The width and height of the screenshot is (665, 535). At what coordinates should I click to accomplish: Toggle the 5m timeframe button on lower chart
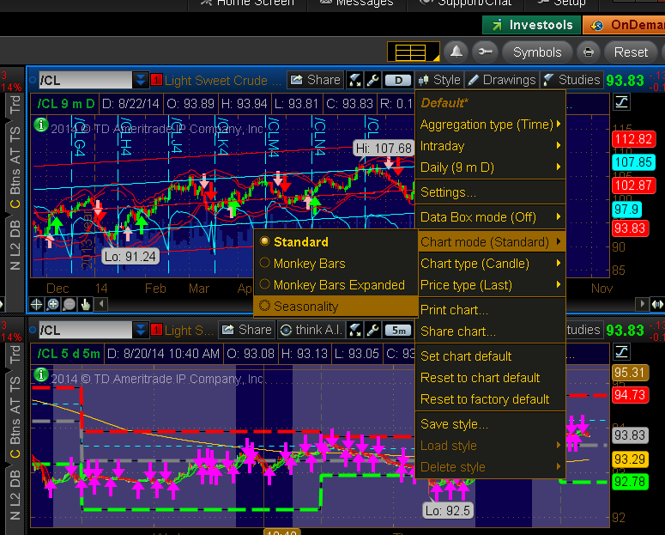click(397, 330)
